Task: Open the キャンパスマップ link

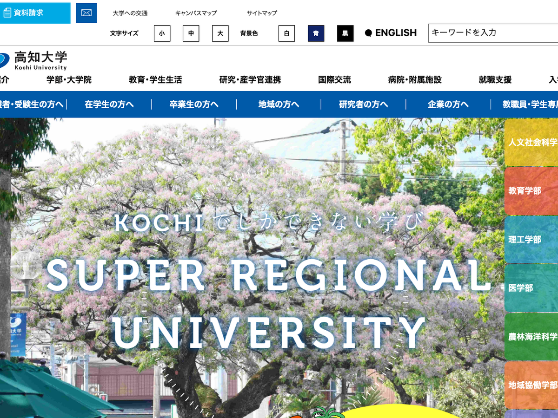Action: point(196,13)
